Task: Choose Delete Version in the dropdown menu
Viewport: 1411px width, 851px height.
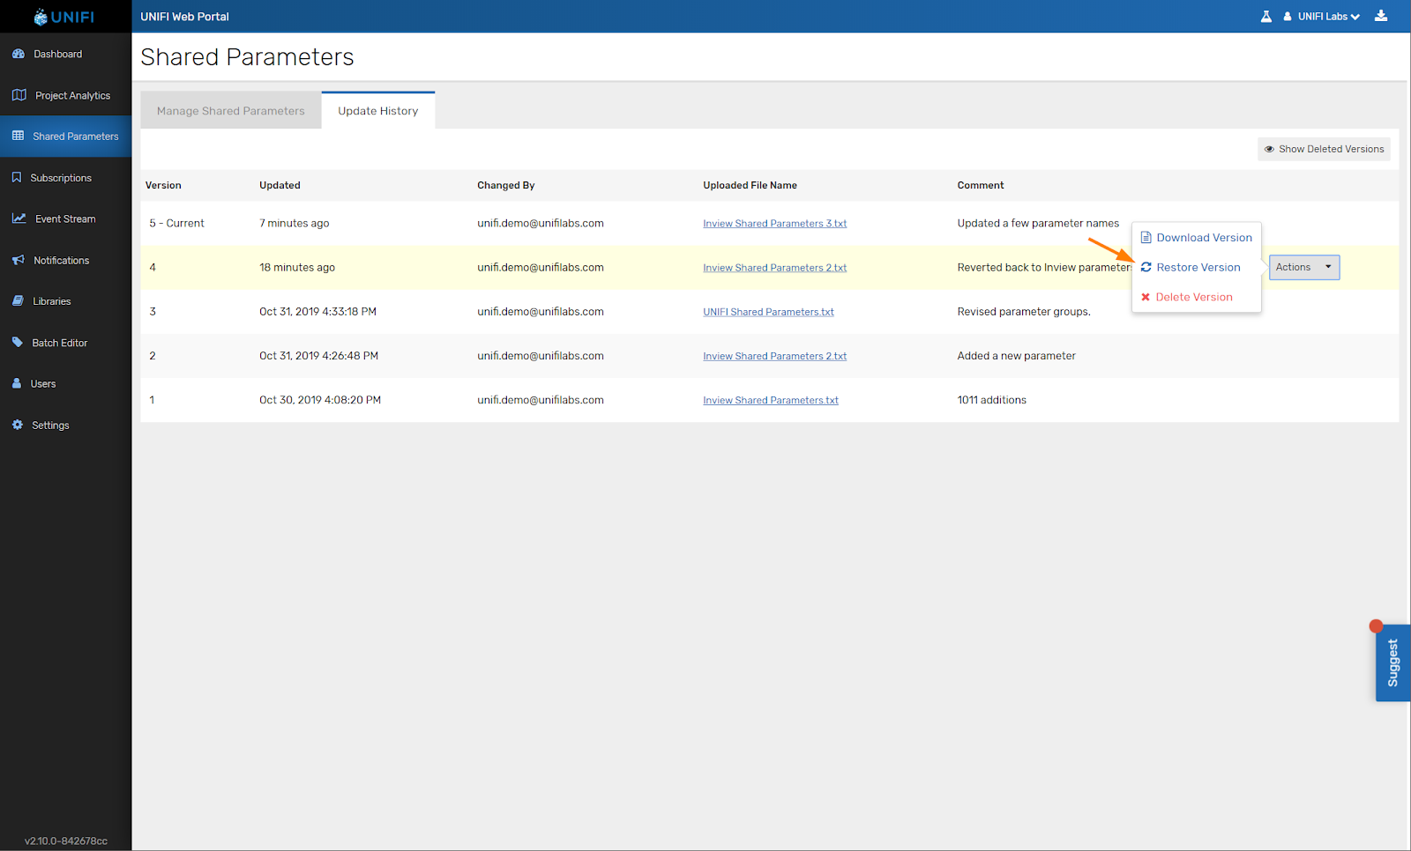Action: (x=1193, y=297)
